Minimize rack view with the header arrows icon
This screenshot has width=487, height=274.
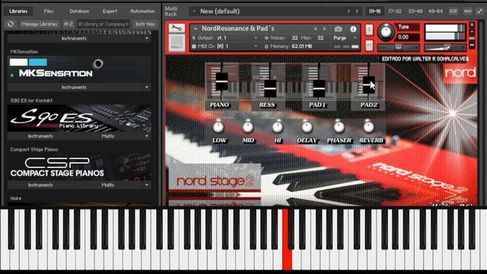coord(480,11)
